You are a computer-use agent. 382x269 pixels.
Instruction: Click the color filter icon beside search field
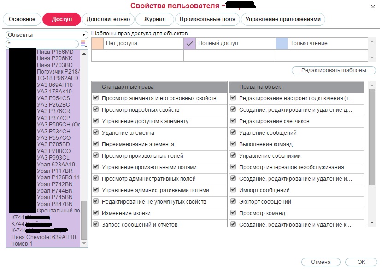pyautogui.click(x=83, y=44)
